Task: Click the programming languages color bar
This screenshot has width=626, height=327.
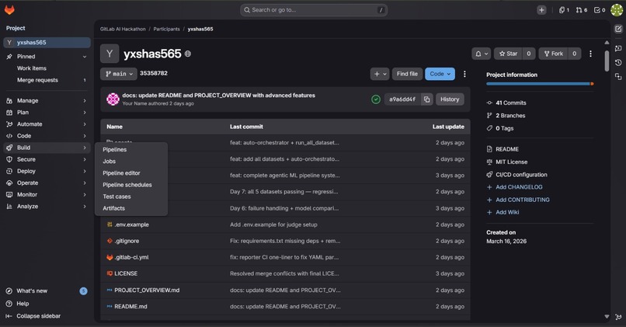Action: (540, 84)
